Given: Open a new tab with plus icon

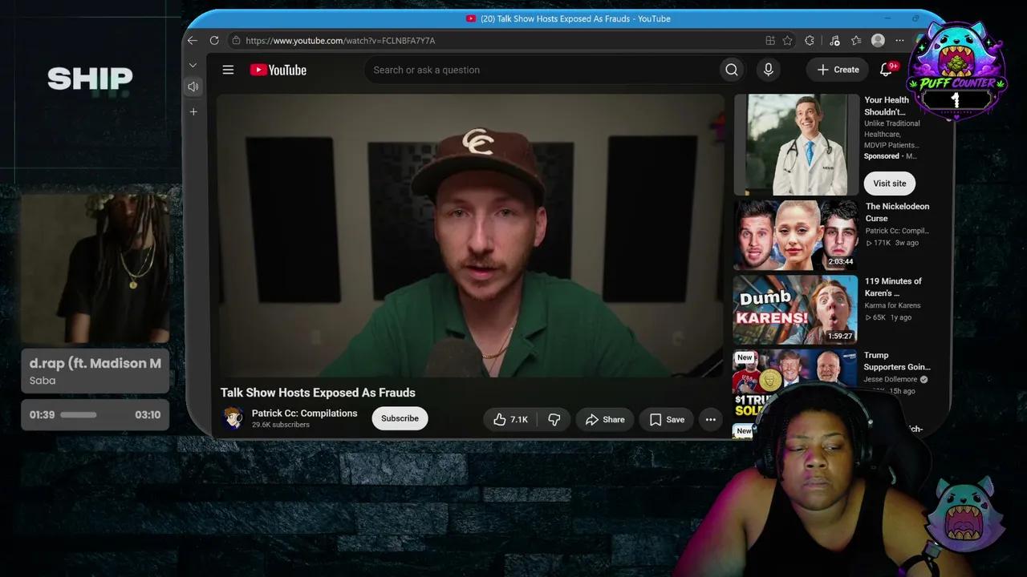Looking at the screenshot, I should click(x=193, y=112).
